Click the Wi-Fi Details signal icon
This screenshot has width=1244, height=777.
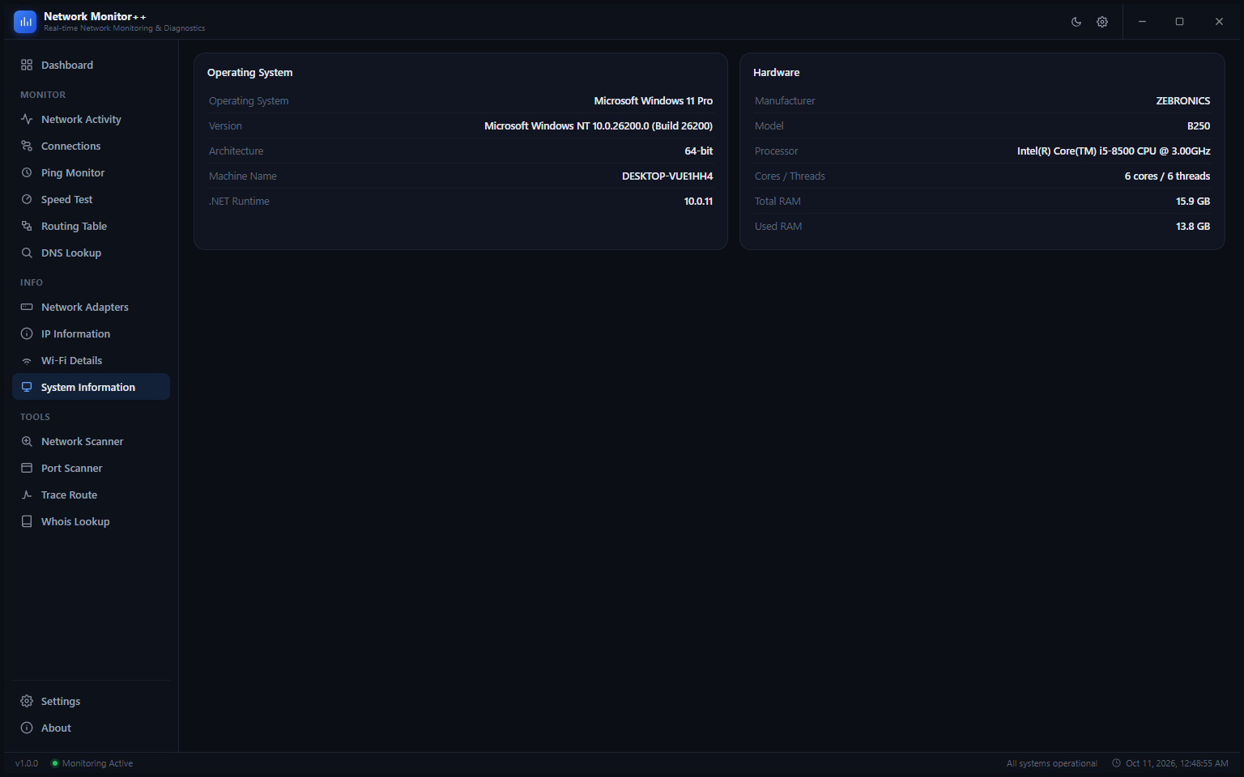[x=27, y=360]
